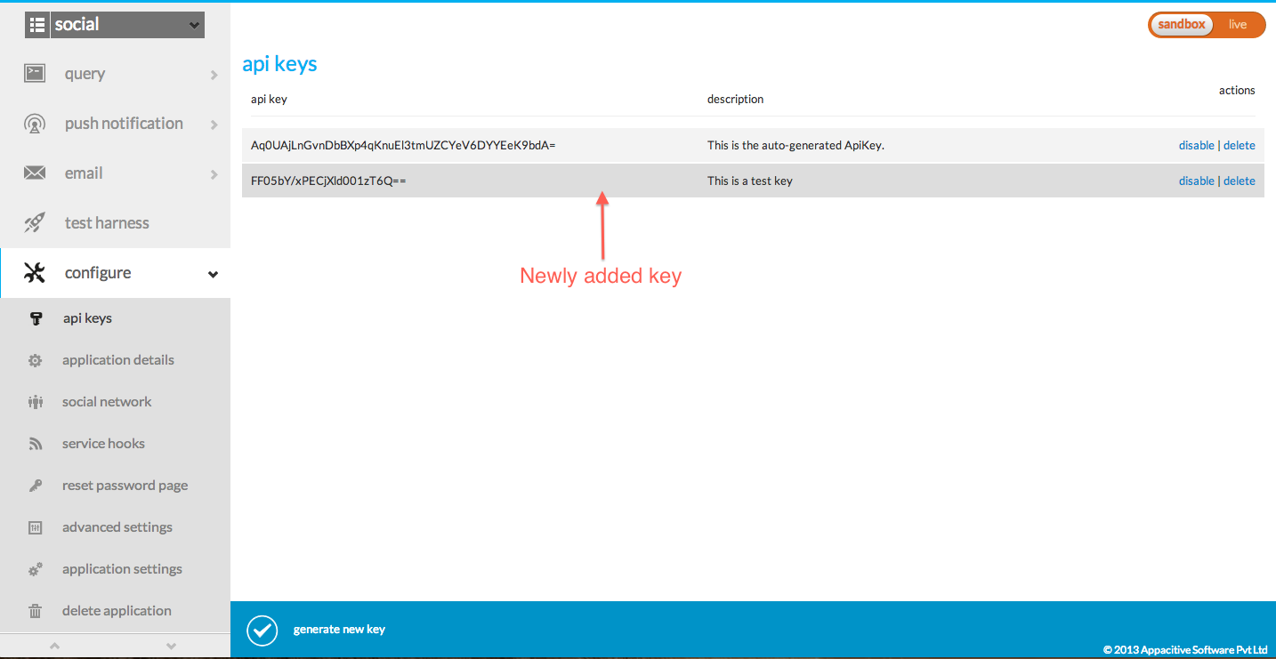Click the service hooks feed icon

coord(36,444)
